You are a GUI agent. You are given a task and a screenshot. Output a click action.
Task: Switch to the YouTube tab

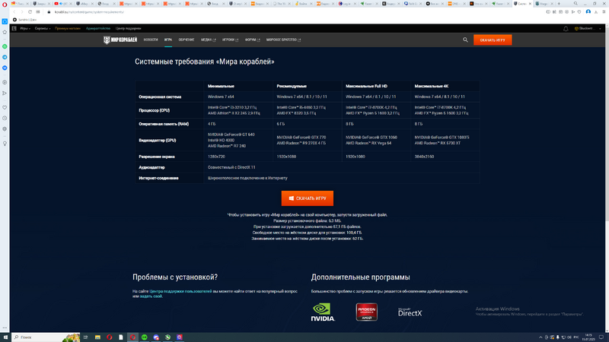tap(62, 4)
